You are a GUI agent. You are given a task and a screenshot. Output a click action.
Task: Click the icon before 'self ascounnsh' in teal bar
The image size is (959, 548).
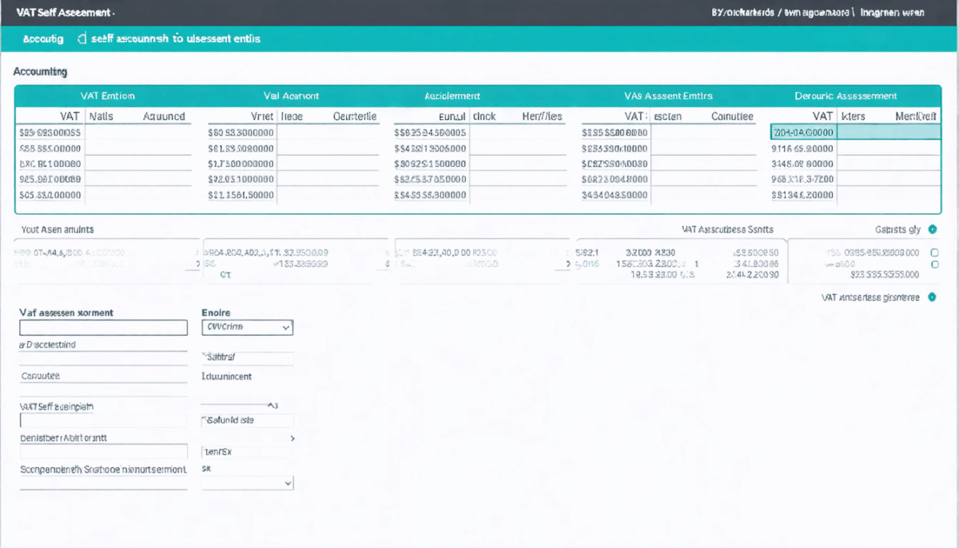tap(82, 38)
